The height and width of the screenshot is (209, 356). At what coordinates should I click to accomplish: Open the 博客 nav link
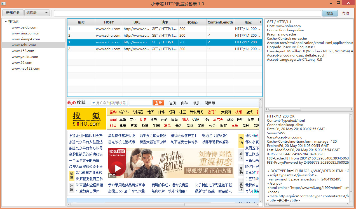[x=172, y=112]
